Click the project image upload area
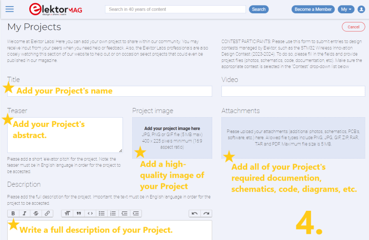The image size is (369, 240). click(x=172, y=138)
